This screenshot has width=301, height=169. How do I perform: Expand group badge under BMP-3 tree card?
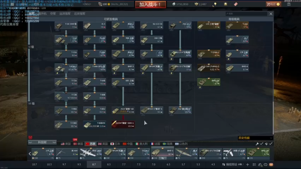tap(114, 73)
